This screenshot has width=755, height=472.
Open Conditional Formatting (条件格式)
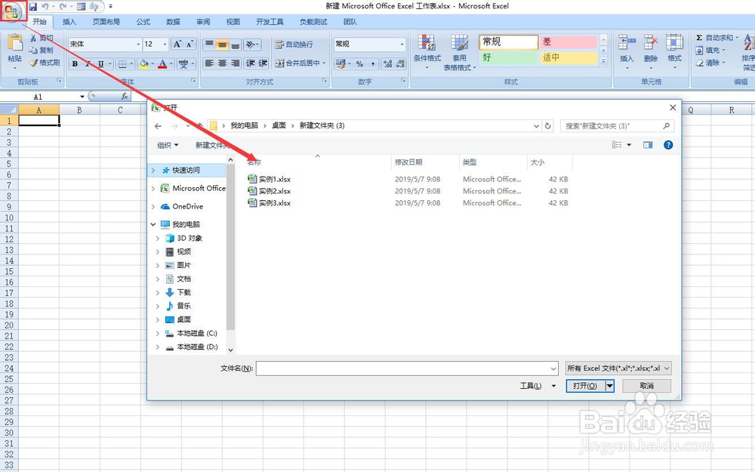click(x=427, y=52)
